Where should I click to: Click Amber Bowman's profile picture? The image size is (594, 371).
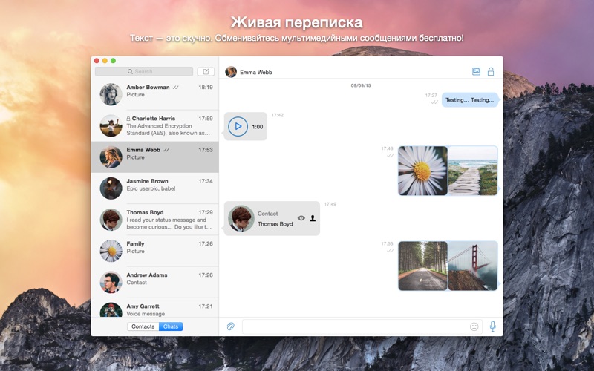click(x=111, y=94)
